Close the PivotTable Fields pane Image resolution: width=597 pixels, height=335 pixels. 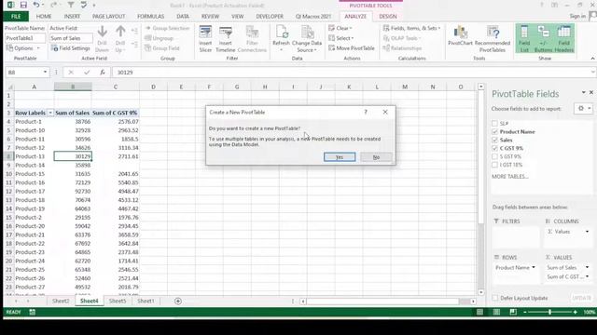click(x=591, y=92)
